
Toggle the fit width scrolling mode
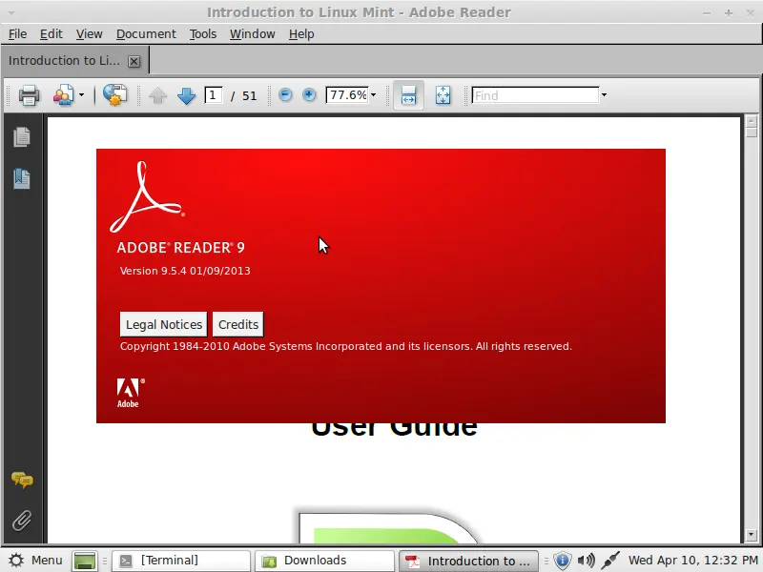pyautogui.click(x=408, y=94)
